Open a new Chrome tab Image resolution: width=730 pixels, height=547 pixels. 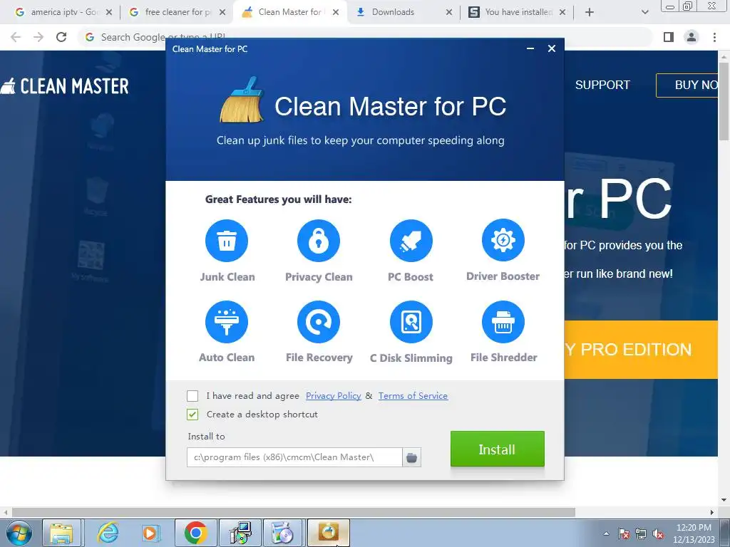(x=590, y=12)
